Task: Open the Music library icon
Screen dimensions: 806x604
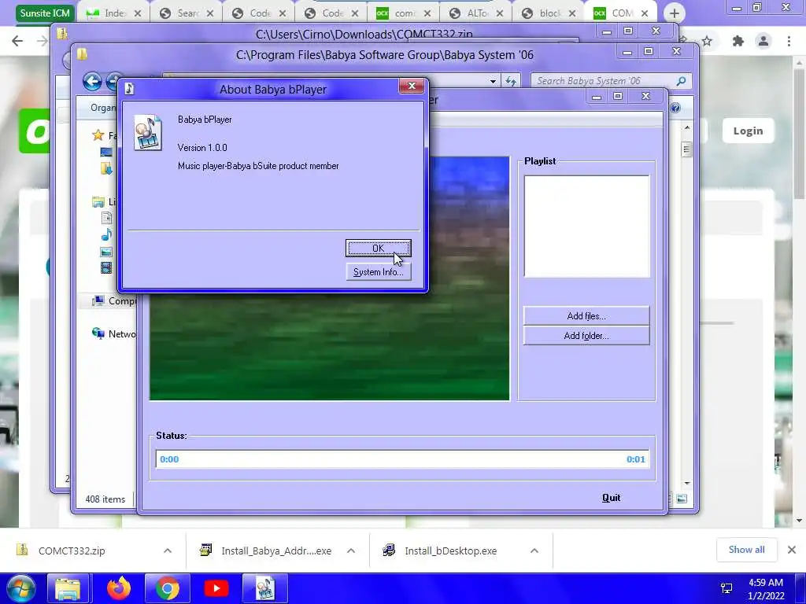Action: point(106,234)
